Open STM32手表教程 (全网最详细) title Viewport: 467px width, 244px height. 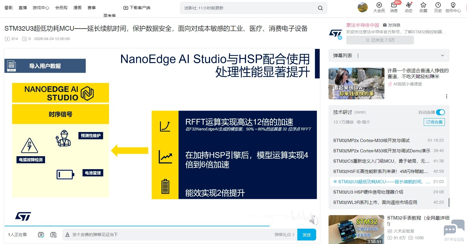(x=418, y=221)
